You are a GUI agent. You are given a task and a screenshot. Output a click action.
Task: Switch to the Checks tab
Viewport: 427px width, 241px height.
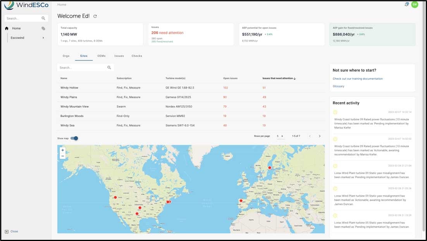[x=137, y=56]
